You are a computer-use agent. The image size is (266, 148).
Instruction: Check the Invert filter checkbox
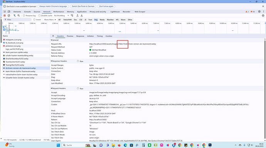coord(34,20)
